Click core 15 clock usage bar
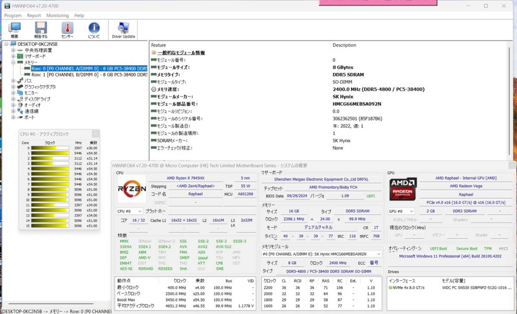Viewport: 517px width, 314px height. (50, 226)
